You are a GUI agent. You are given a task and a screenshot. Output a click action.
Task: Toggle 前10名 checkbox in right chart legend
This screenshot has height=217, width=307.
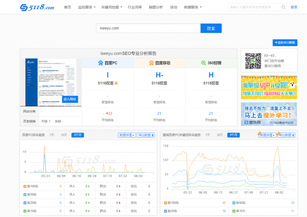(234, 211)
